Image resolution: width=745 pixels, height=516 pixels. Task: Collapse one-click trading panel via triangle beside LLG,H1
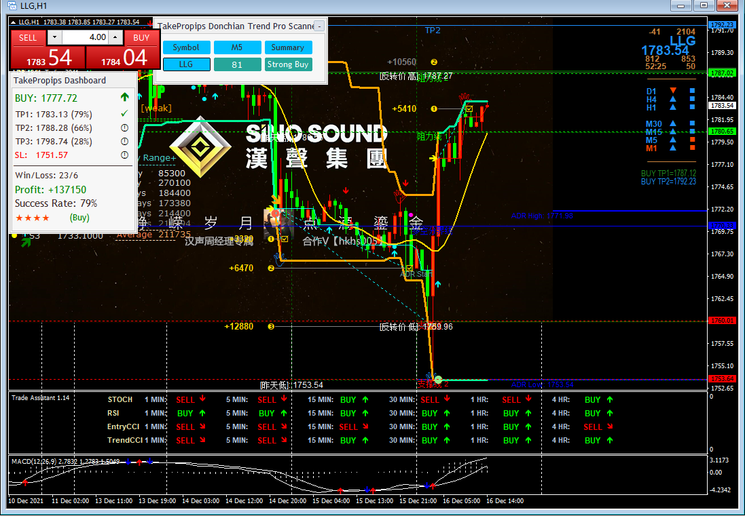coord(13,22)
